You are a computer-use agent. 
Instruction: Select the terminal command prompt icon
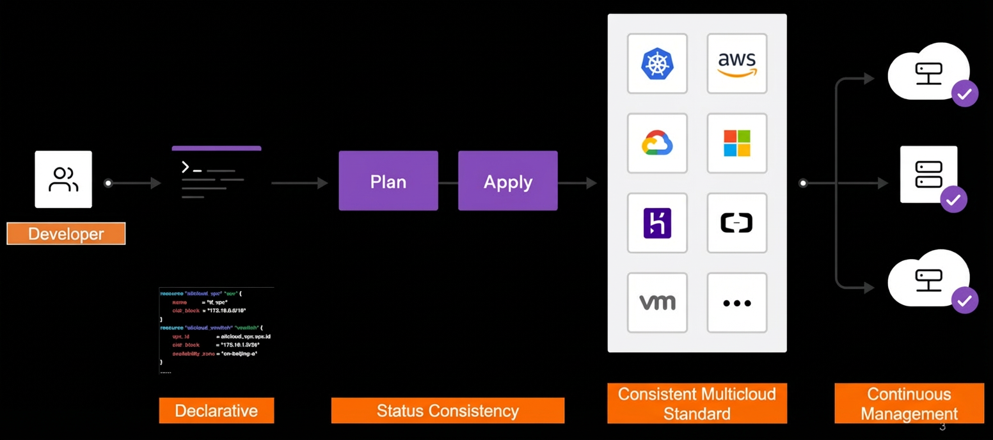[216, 173]
